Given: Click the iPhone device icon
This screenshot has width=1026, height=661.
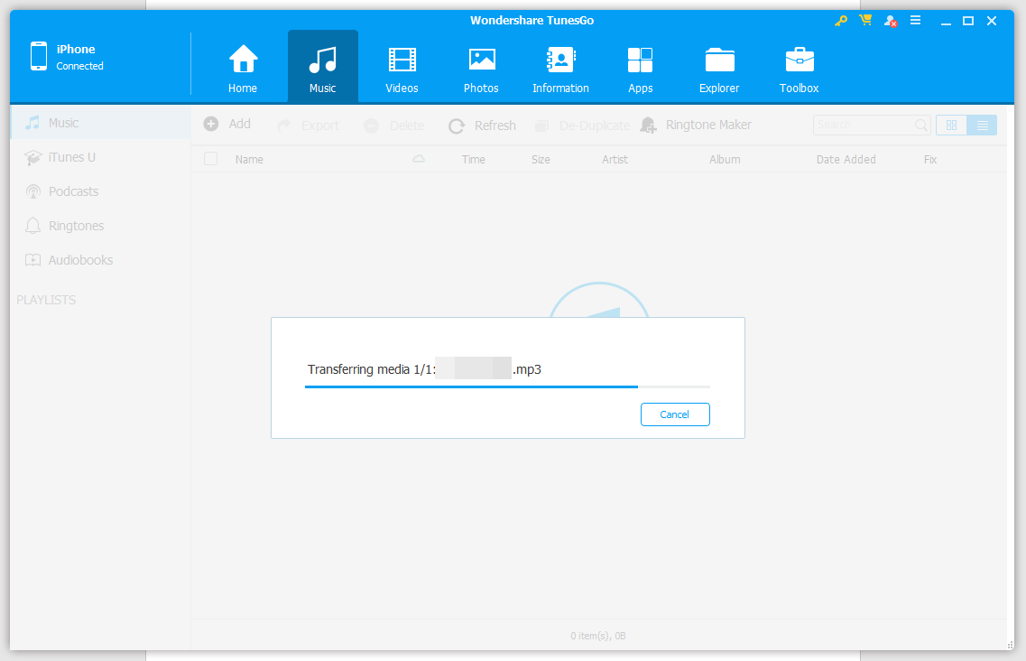Looking at the screenshot, I should pos(39,56).
